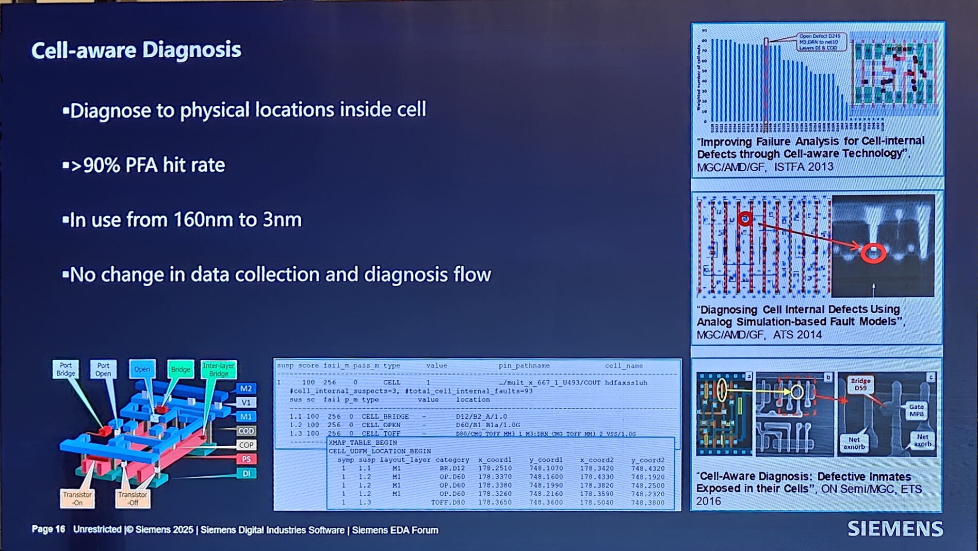
Task: Select the green Bridge defect label
Action: coord(181,369)
